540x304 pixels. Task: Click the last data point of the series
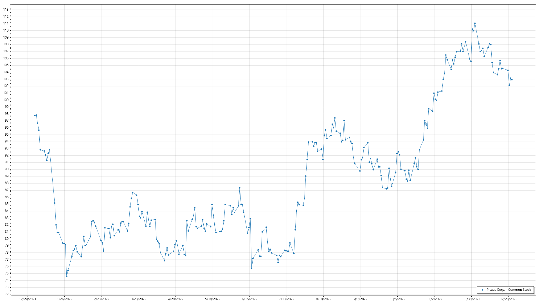[512, 80]
